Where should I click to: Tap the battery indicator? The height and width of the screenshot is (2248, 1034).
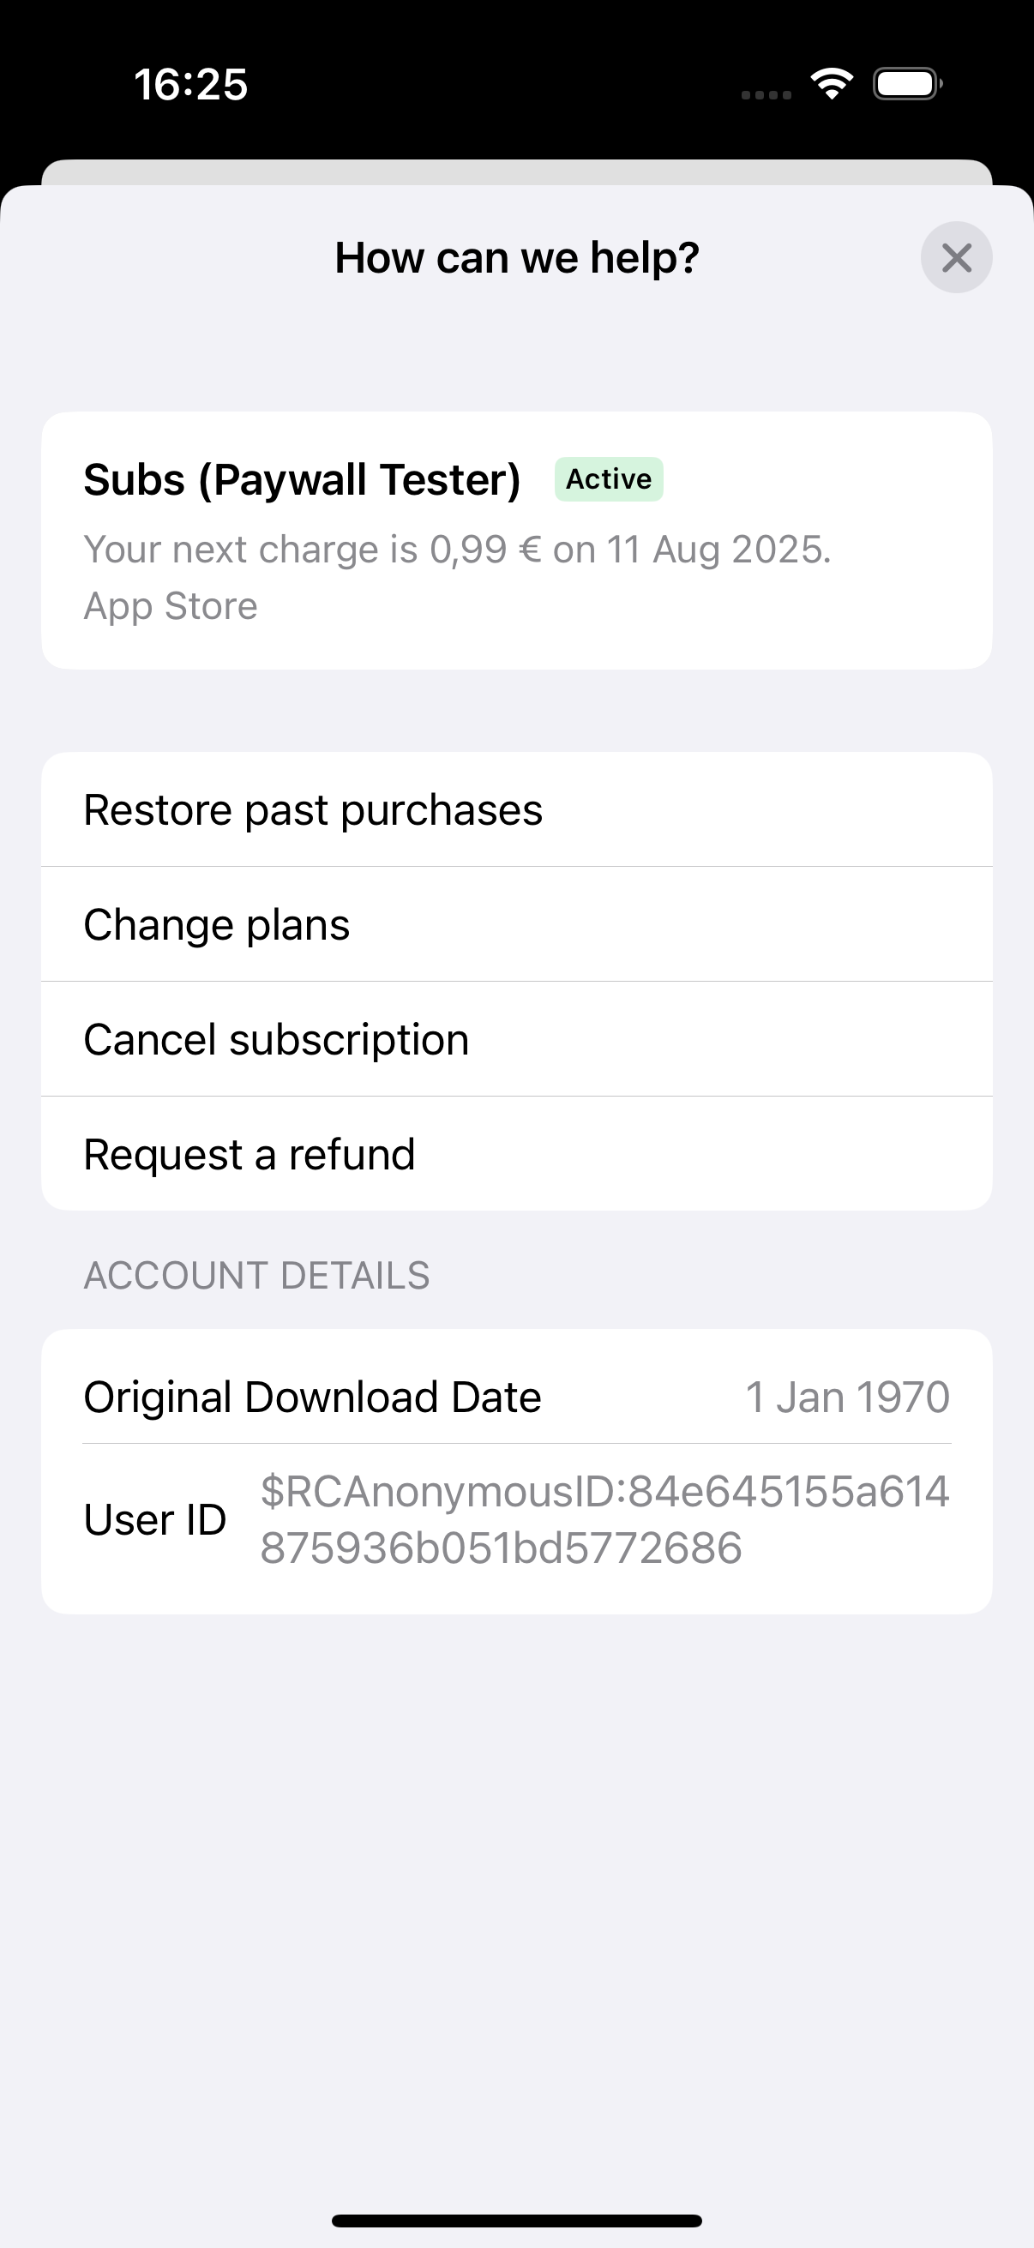(x=906, y=83)
